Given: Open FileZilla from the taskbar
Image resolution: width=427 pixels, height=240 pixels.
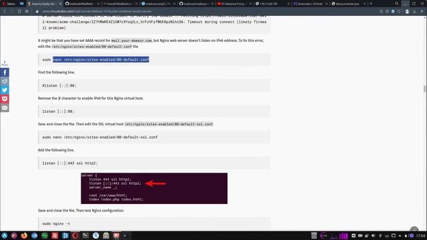Looking at the screenshot, I should point(55,235).
